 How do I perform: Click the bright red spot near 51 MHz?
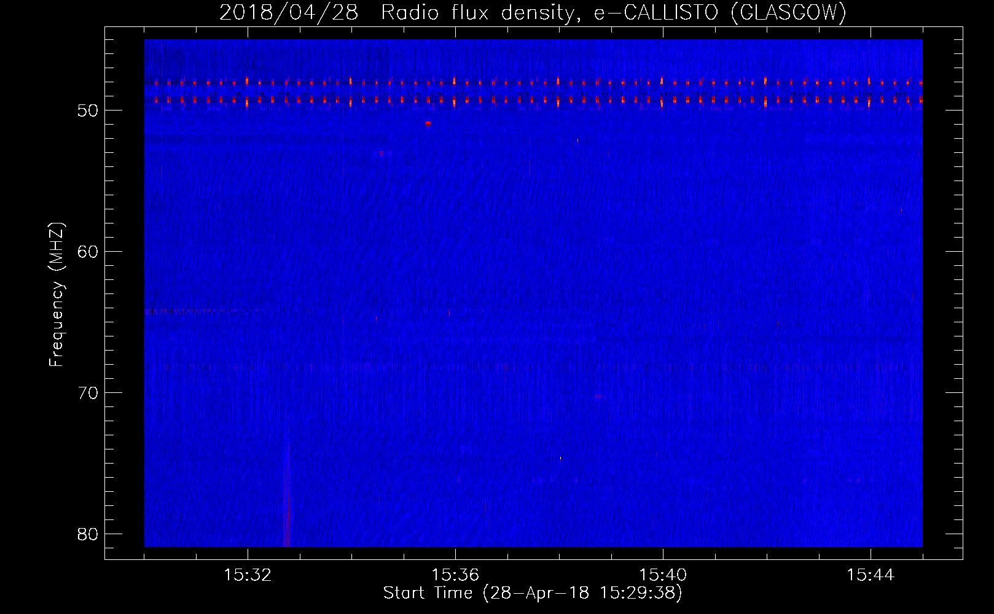(x=428, y=123)
